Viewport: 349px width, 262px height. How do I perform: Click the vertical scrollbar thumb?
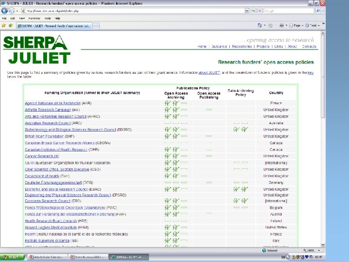(323, 77)
